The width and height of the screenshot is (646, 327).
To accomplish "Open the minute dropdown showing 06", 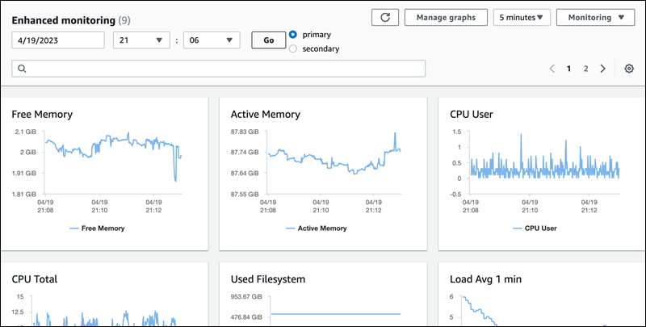I will (x=212, y=40).
